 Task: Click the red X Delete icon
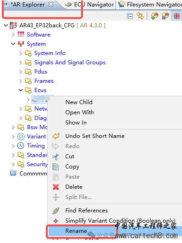pos(56,187)
